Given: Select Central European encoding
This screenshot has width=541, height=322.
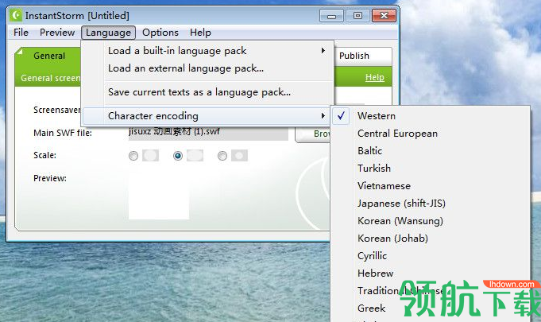Looking at the screenshot, I should pos(430,134).
